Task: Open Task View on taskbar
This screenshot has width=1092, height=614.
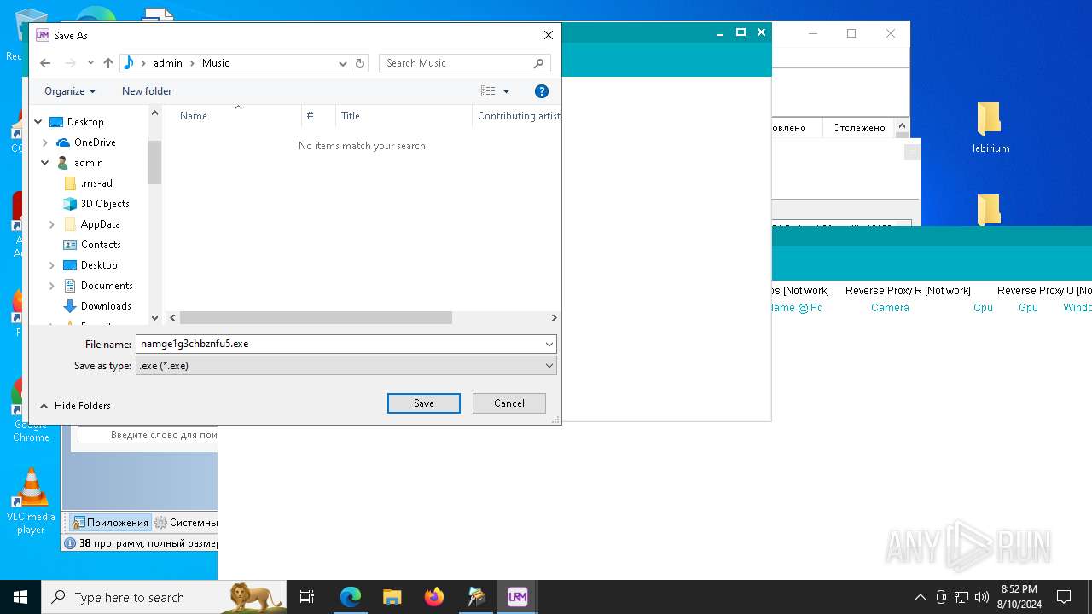Action: click(307, 597)
